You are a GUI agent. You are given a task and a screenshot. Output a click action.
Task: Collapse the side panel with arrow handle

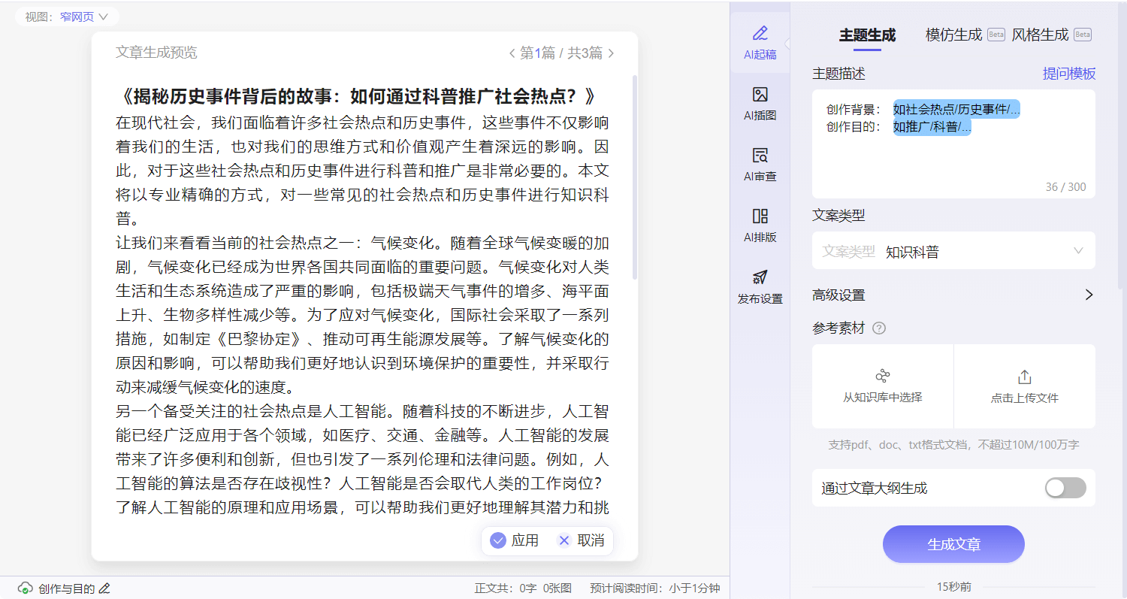[787, 43]
